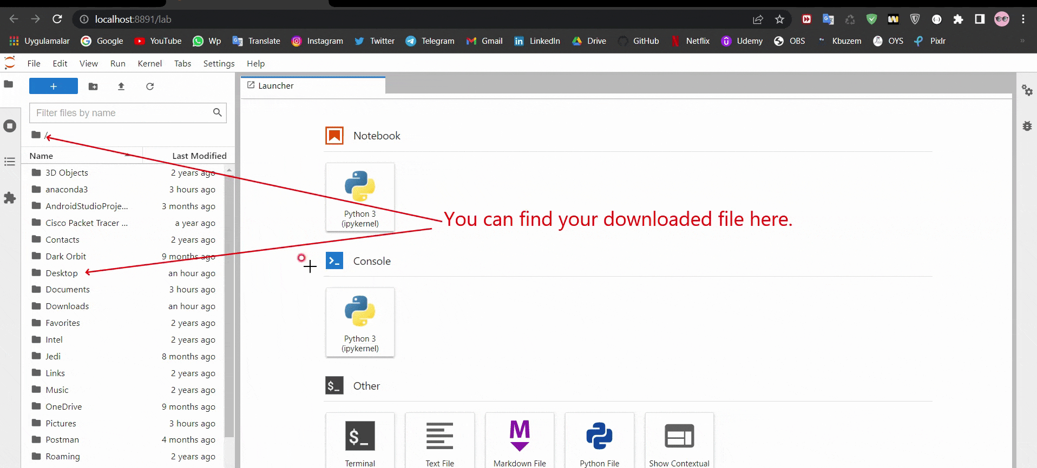This screenshot has width=1037, height=468.
Task: Open the Settings menu
Action: 219,64
